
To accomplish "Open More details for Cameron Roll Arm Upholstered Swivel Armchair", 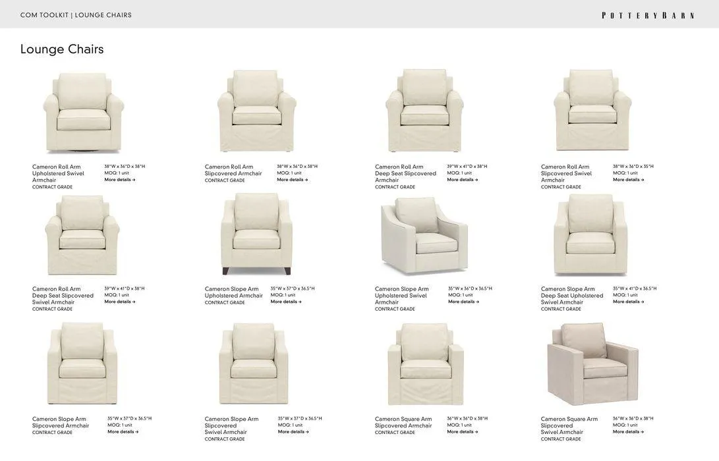I will point(120,180).
